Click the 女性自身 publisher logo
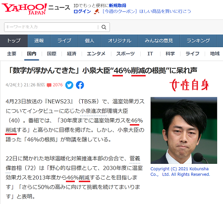Image resolution: width=223 pixels, height=204 pixels. tap(189, 85)
